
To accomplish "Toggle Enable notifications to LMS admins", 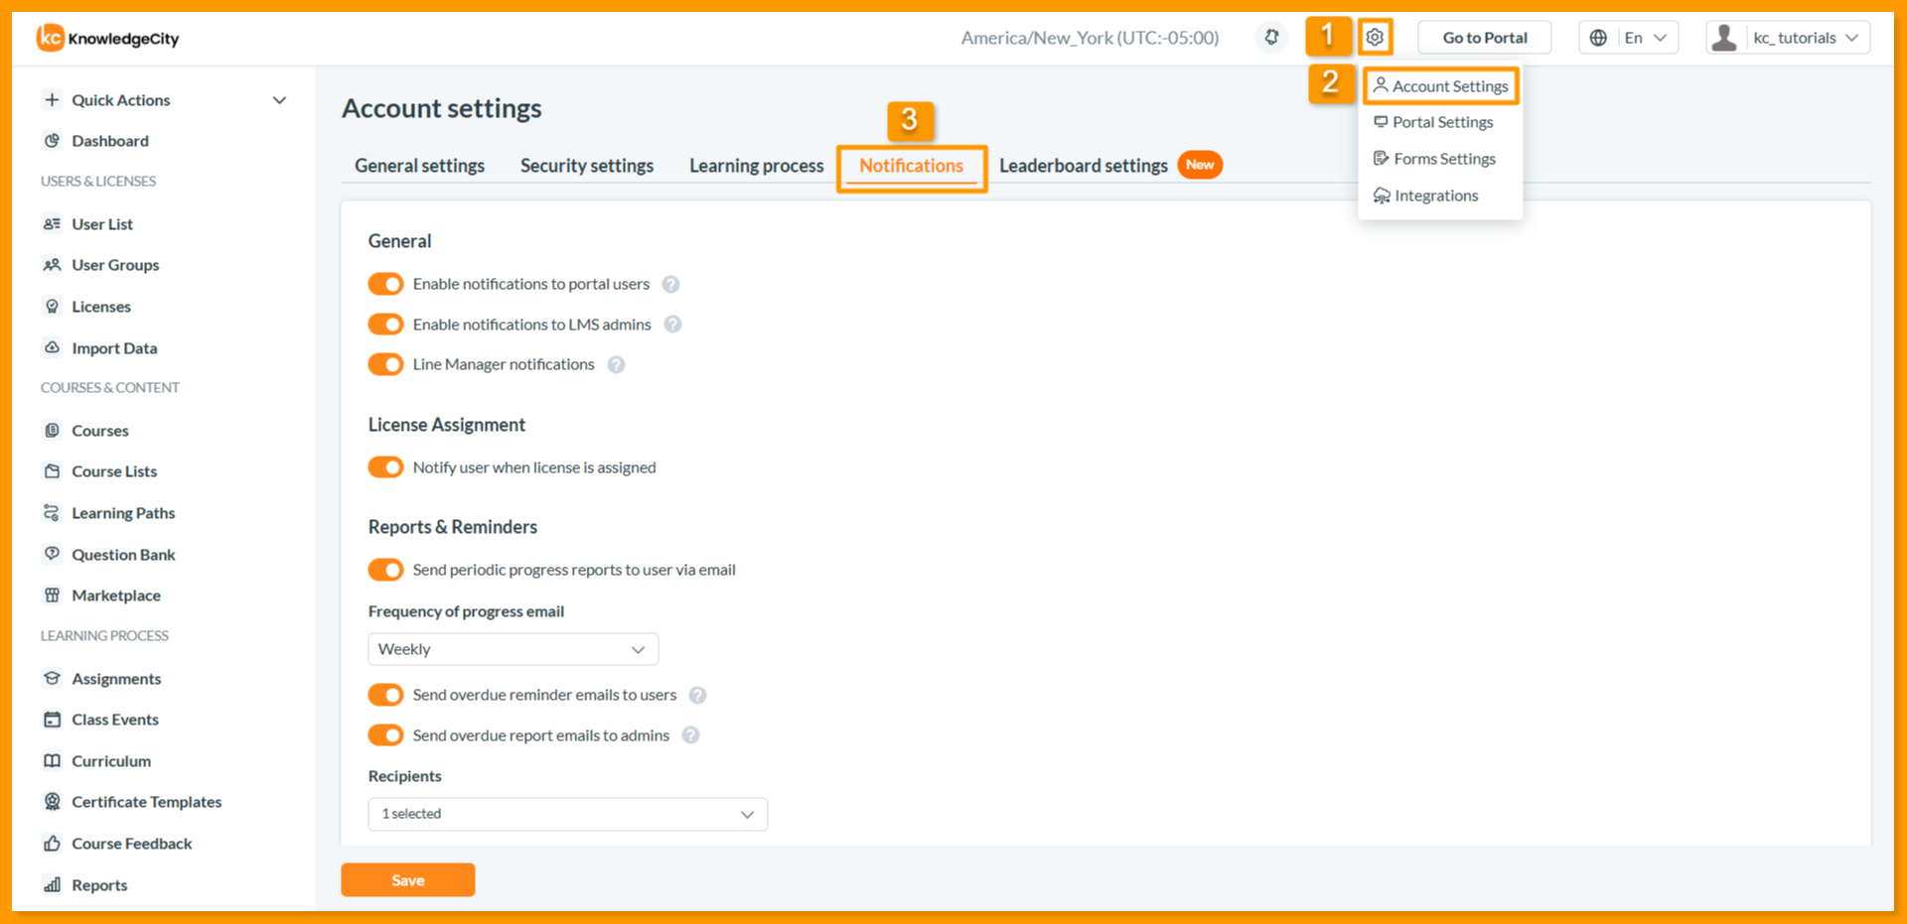I will [385, 325].
